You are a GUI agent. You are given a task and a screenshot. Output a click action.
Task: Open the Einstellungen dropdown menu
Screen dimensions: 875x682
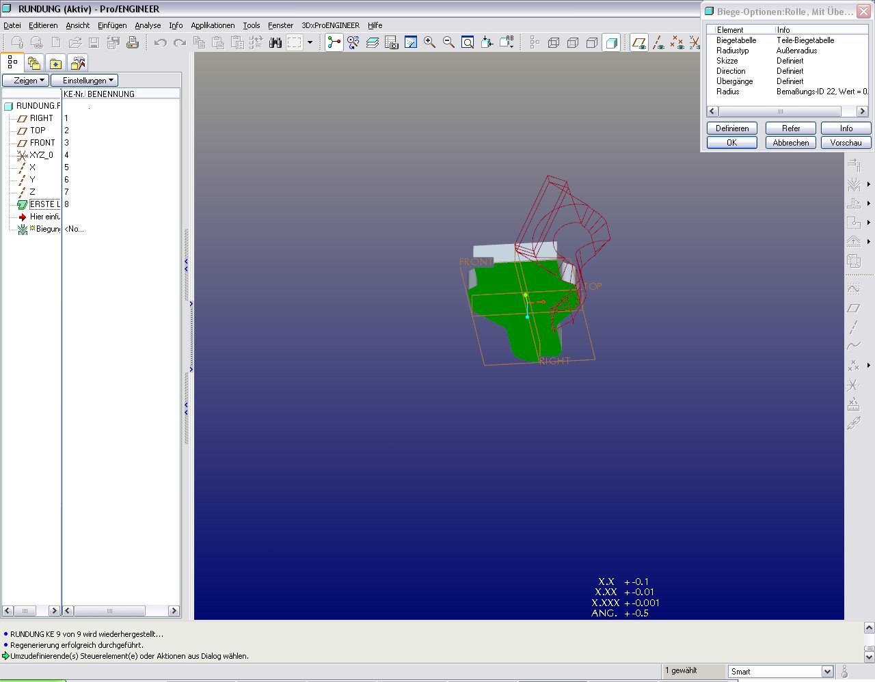coord(85,81)
